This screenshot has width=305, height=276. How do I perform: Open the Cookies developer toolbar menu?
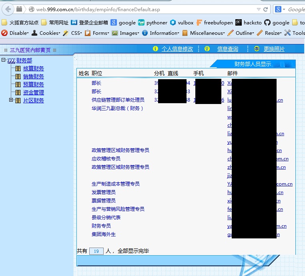point(46,33)
